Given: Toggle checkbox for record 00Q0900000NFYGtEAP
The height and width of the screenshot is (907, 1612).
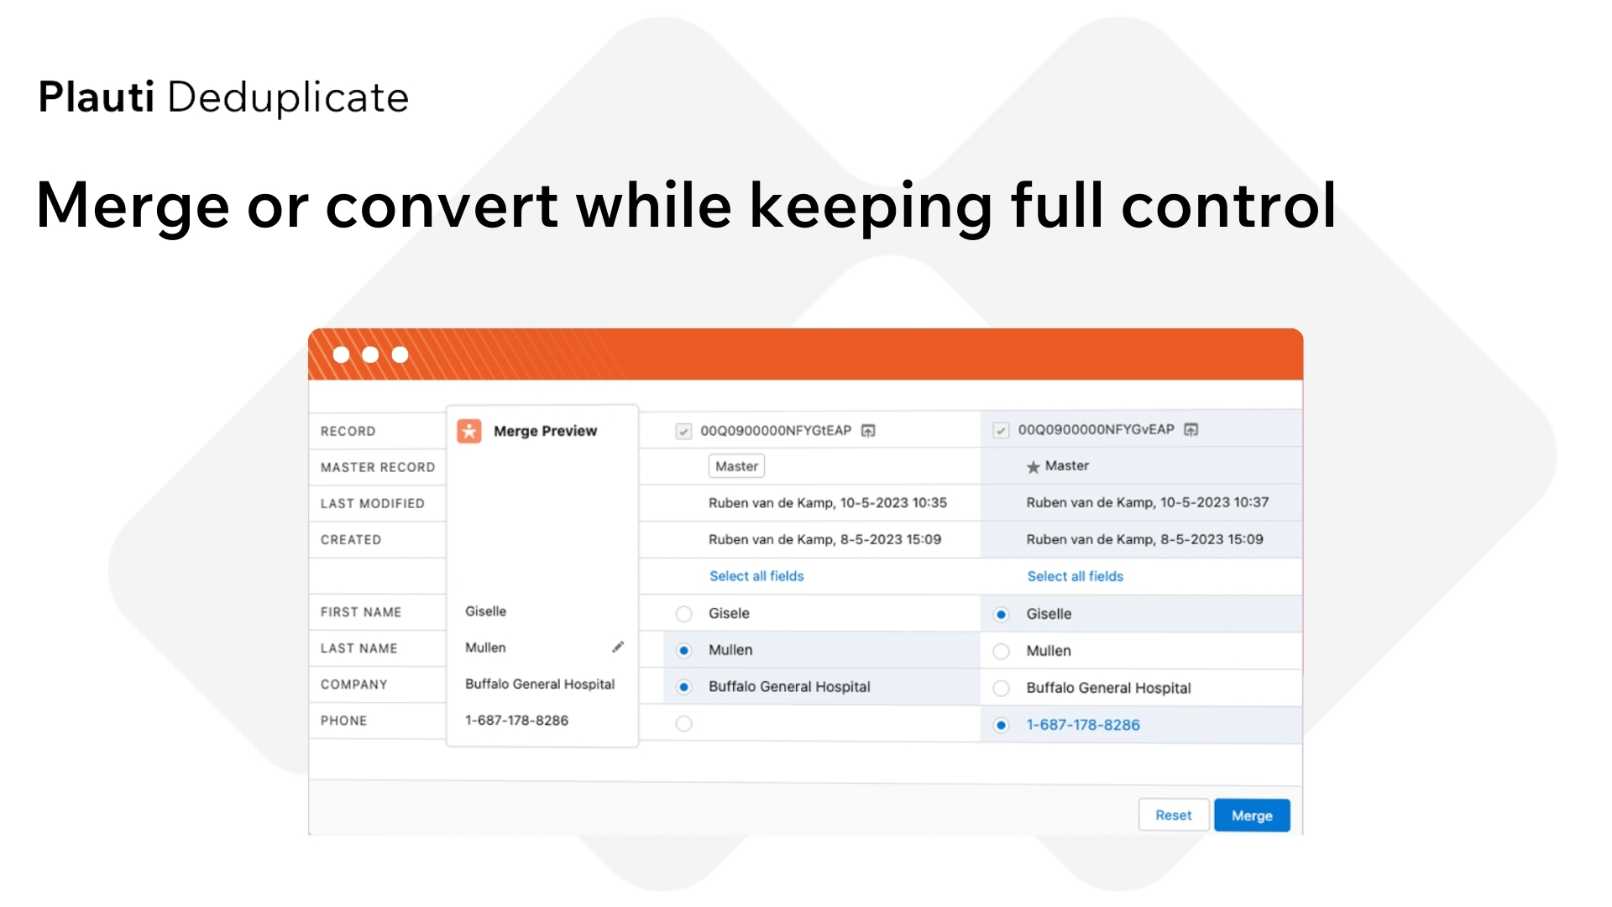Looking at the screenshot, I should click(x=683, y=432).
